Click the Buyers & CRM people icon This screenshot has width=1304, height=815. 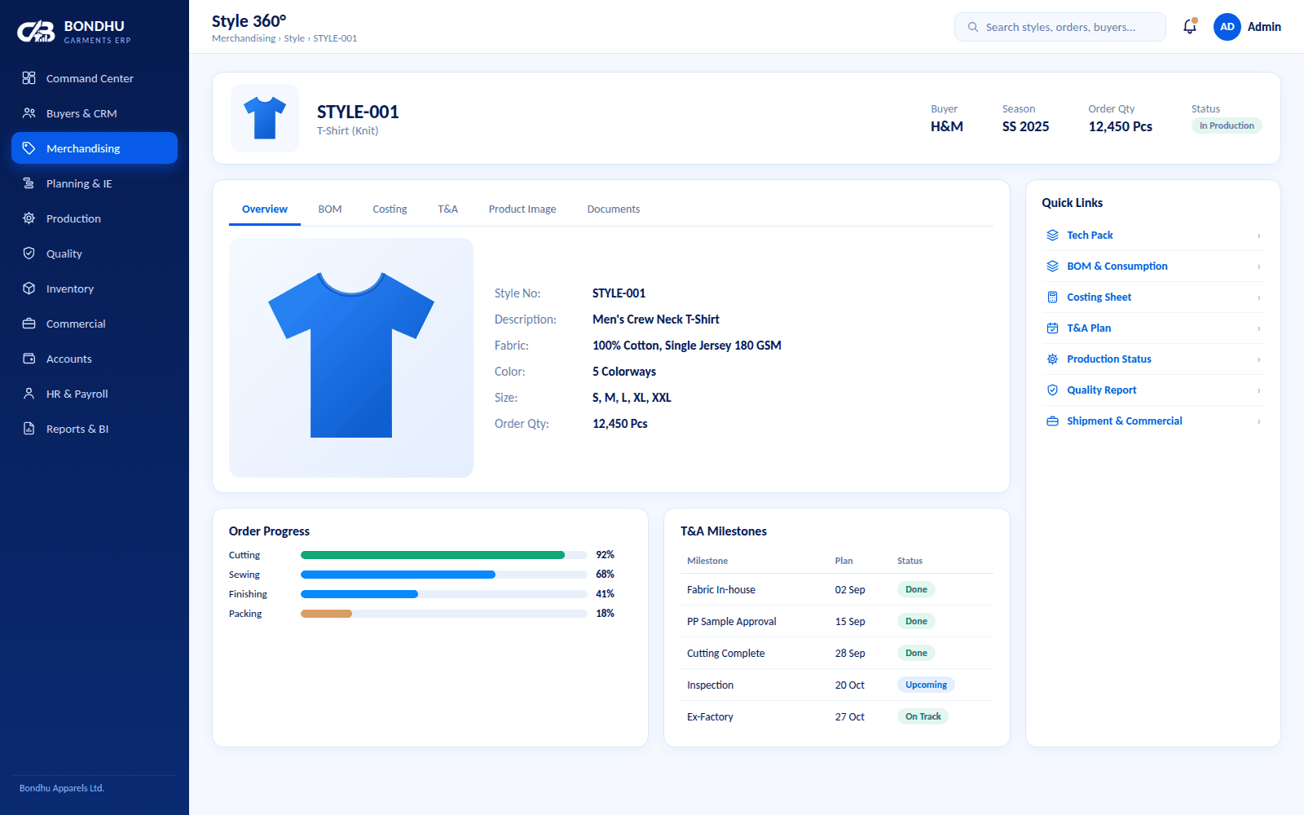(x=29, y=113)
